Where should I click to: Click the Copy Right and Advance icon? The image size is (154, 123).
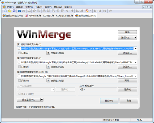77,11
